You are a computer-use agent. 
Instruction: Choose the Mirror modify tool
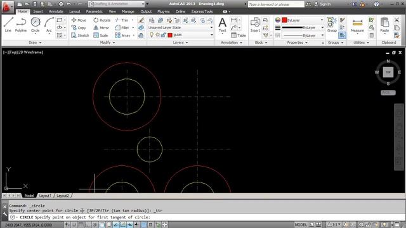[x=101, y=28]
